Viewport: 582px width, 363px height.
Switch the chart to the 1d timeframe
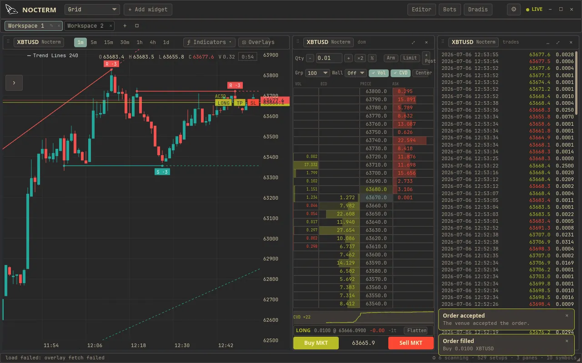point(166,42)
